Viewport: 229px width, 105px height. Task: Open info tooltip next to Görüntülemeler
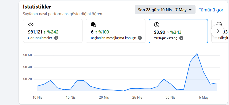[x=56, y=38]
